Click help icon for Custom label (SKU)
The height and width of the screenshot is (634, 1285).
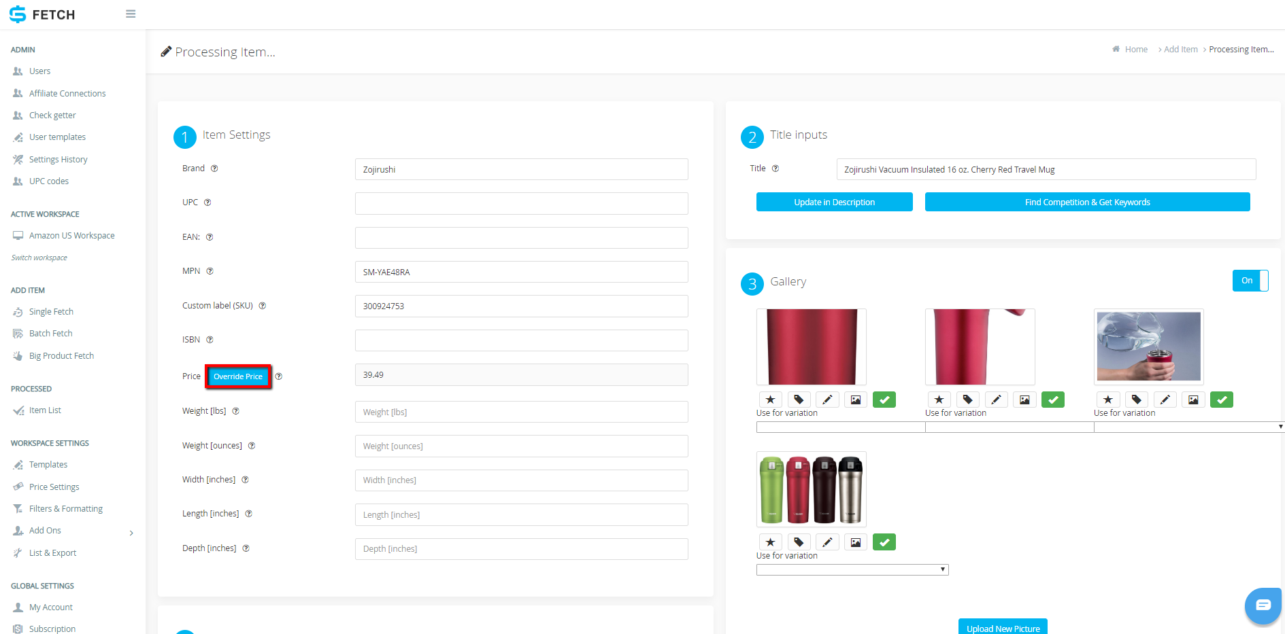262,306
